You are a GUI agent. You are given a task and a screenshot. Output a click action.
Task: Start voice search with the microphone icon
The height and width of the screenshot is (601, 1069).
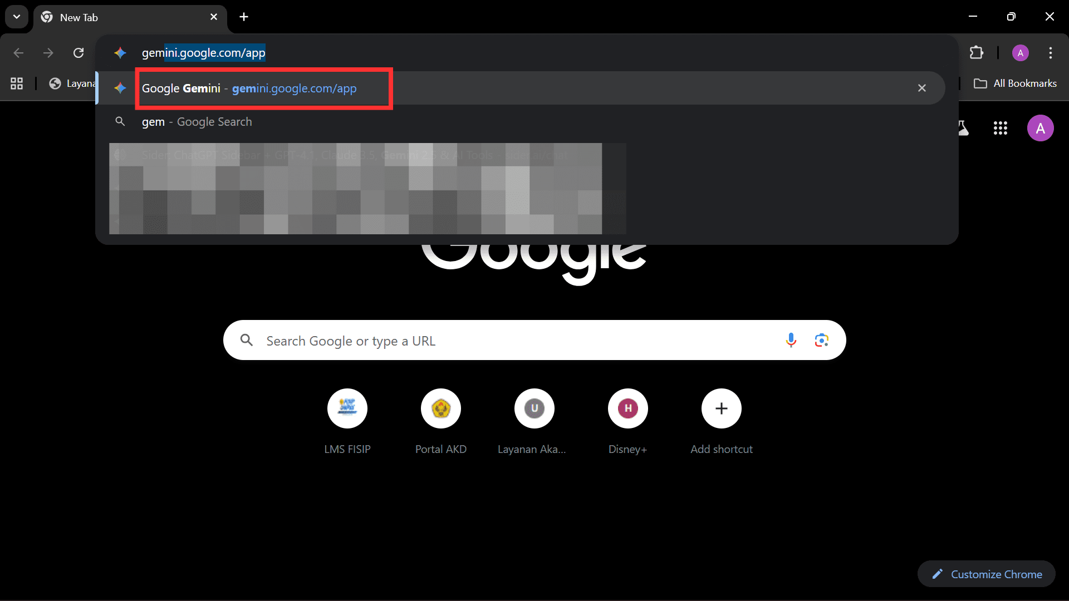pos(791,340)
